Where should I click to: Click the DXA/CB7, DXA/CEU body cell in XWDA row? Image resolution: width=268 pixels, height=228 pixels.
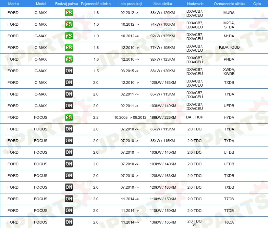pyautogui.click(x=195, y=72)
